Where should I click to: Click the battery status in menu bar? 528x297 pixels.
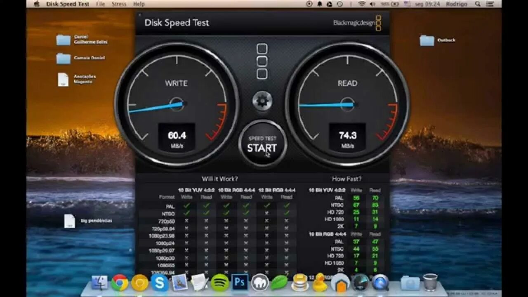coord(389,4)
